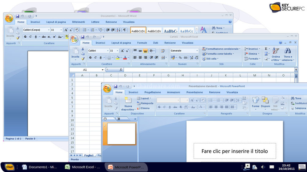
Task: Click the Save icon in Word's quick access toolbar
Action: click(x=17, y=16)
